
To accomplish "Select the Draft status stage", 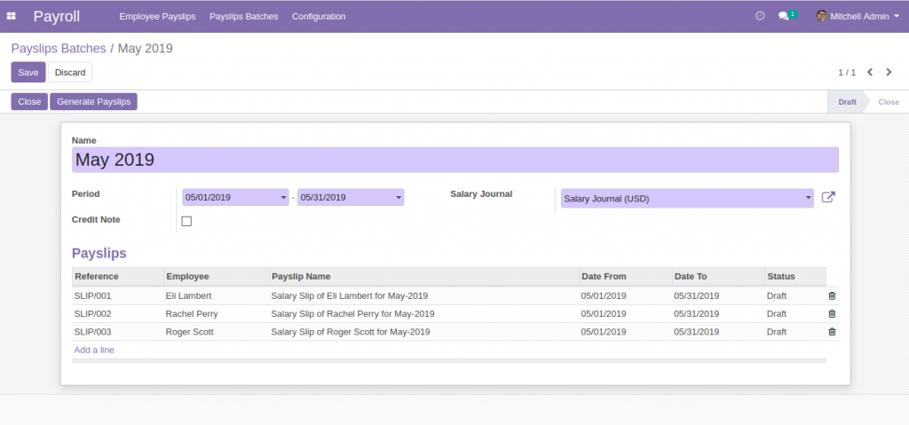I will pyautogui.click(x=847, y=102).
